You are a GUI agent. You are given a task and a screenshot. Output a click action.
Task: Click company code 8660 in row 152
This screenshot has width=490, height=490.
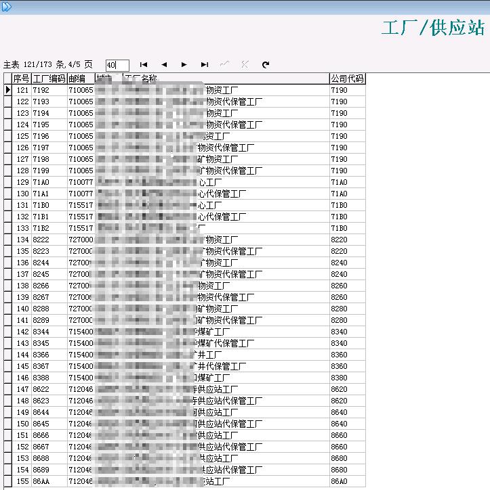339,447
